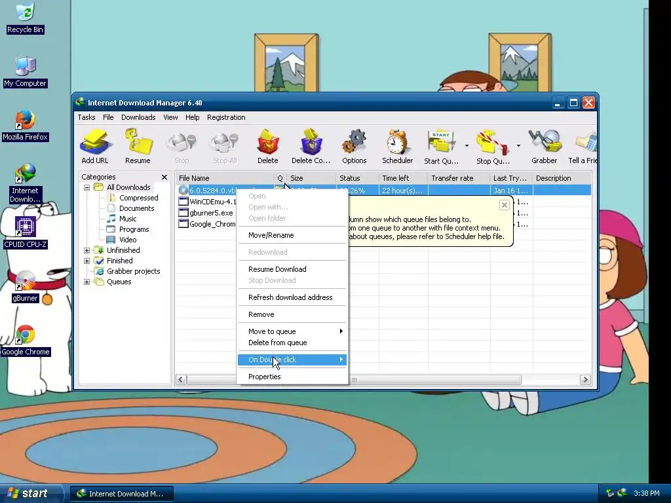Open the File menu

(x=108, y=117)
